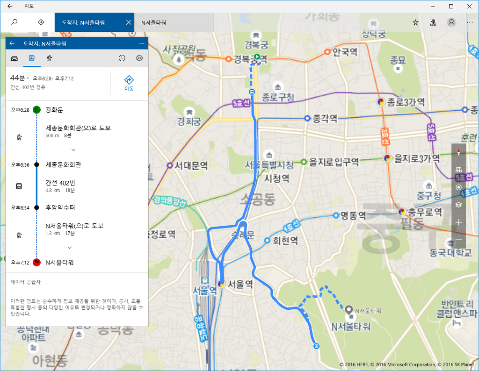Reset map orientation with the compass
The image size is (479, 371).
click(x=458, y=152)
